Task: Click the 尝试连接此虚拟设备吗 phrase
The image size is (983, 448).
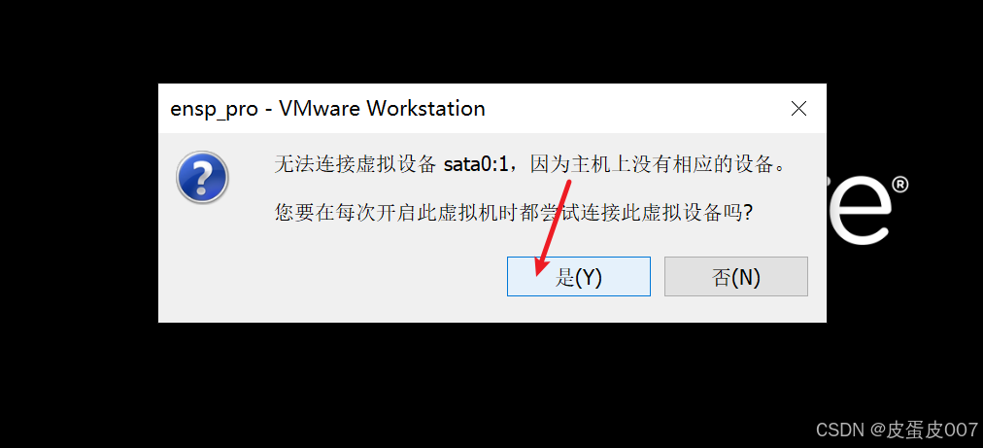Action: (x=633, y=213)
